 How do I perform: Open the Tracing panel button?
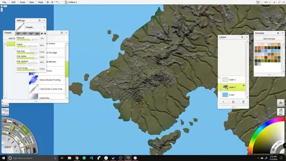281,103
